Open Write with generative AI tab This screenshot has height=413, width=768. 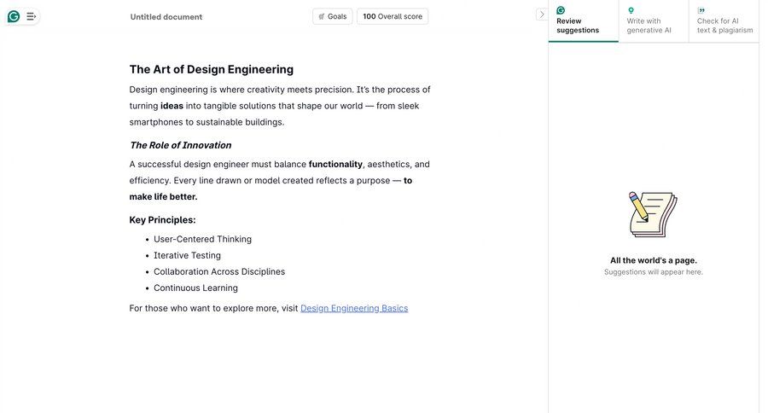point(654,20)
